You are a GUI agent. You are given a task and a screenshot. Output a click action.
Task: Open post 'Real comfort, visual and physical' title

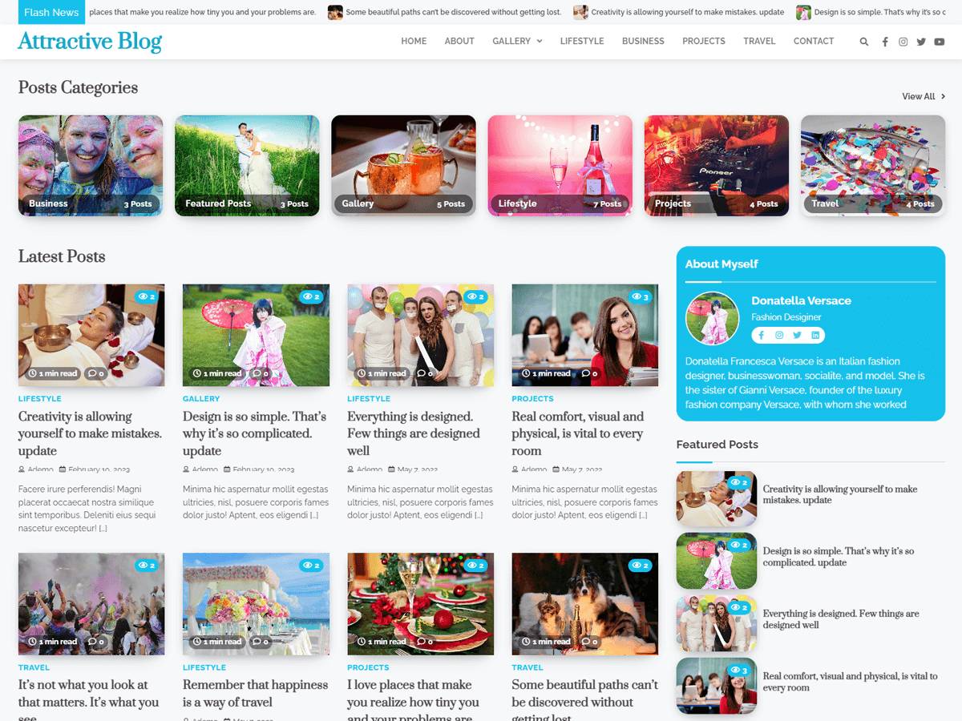[x=578, y=433]
